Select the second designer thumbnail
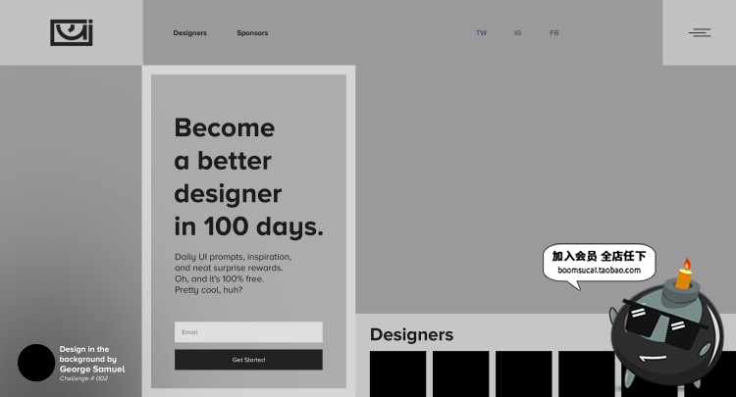The width and height of the screenshot is (736, 397). (460, 374)
